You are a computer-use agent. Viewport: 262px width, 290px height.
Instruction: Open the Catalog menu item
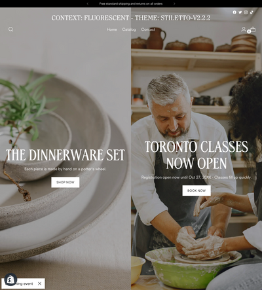pos(129,29)
